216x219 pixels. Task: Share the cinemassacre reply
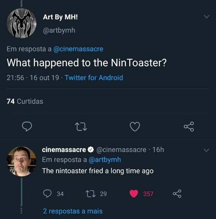tap(177, 194)
